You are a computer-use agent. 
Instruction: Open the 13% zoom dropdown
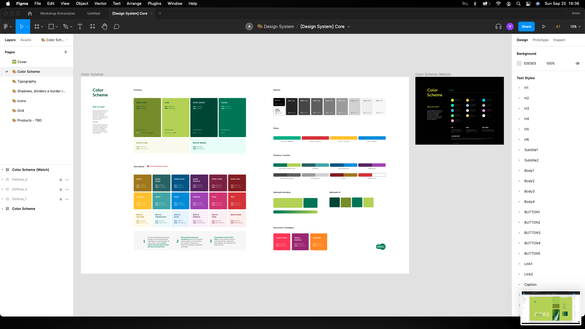click(x=575, y=27)
